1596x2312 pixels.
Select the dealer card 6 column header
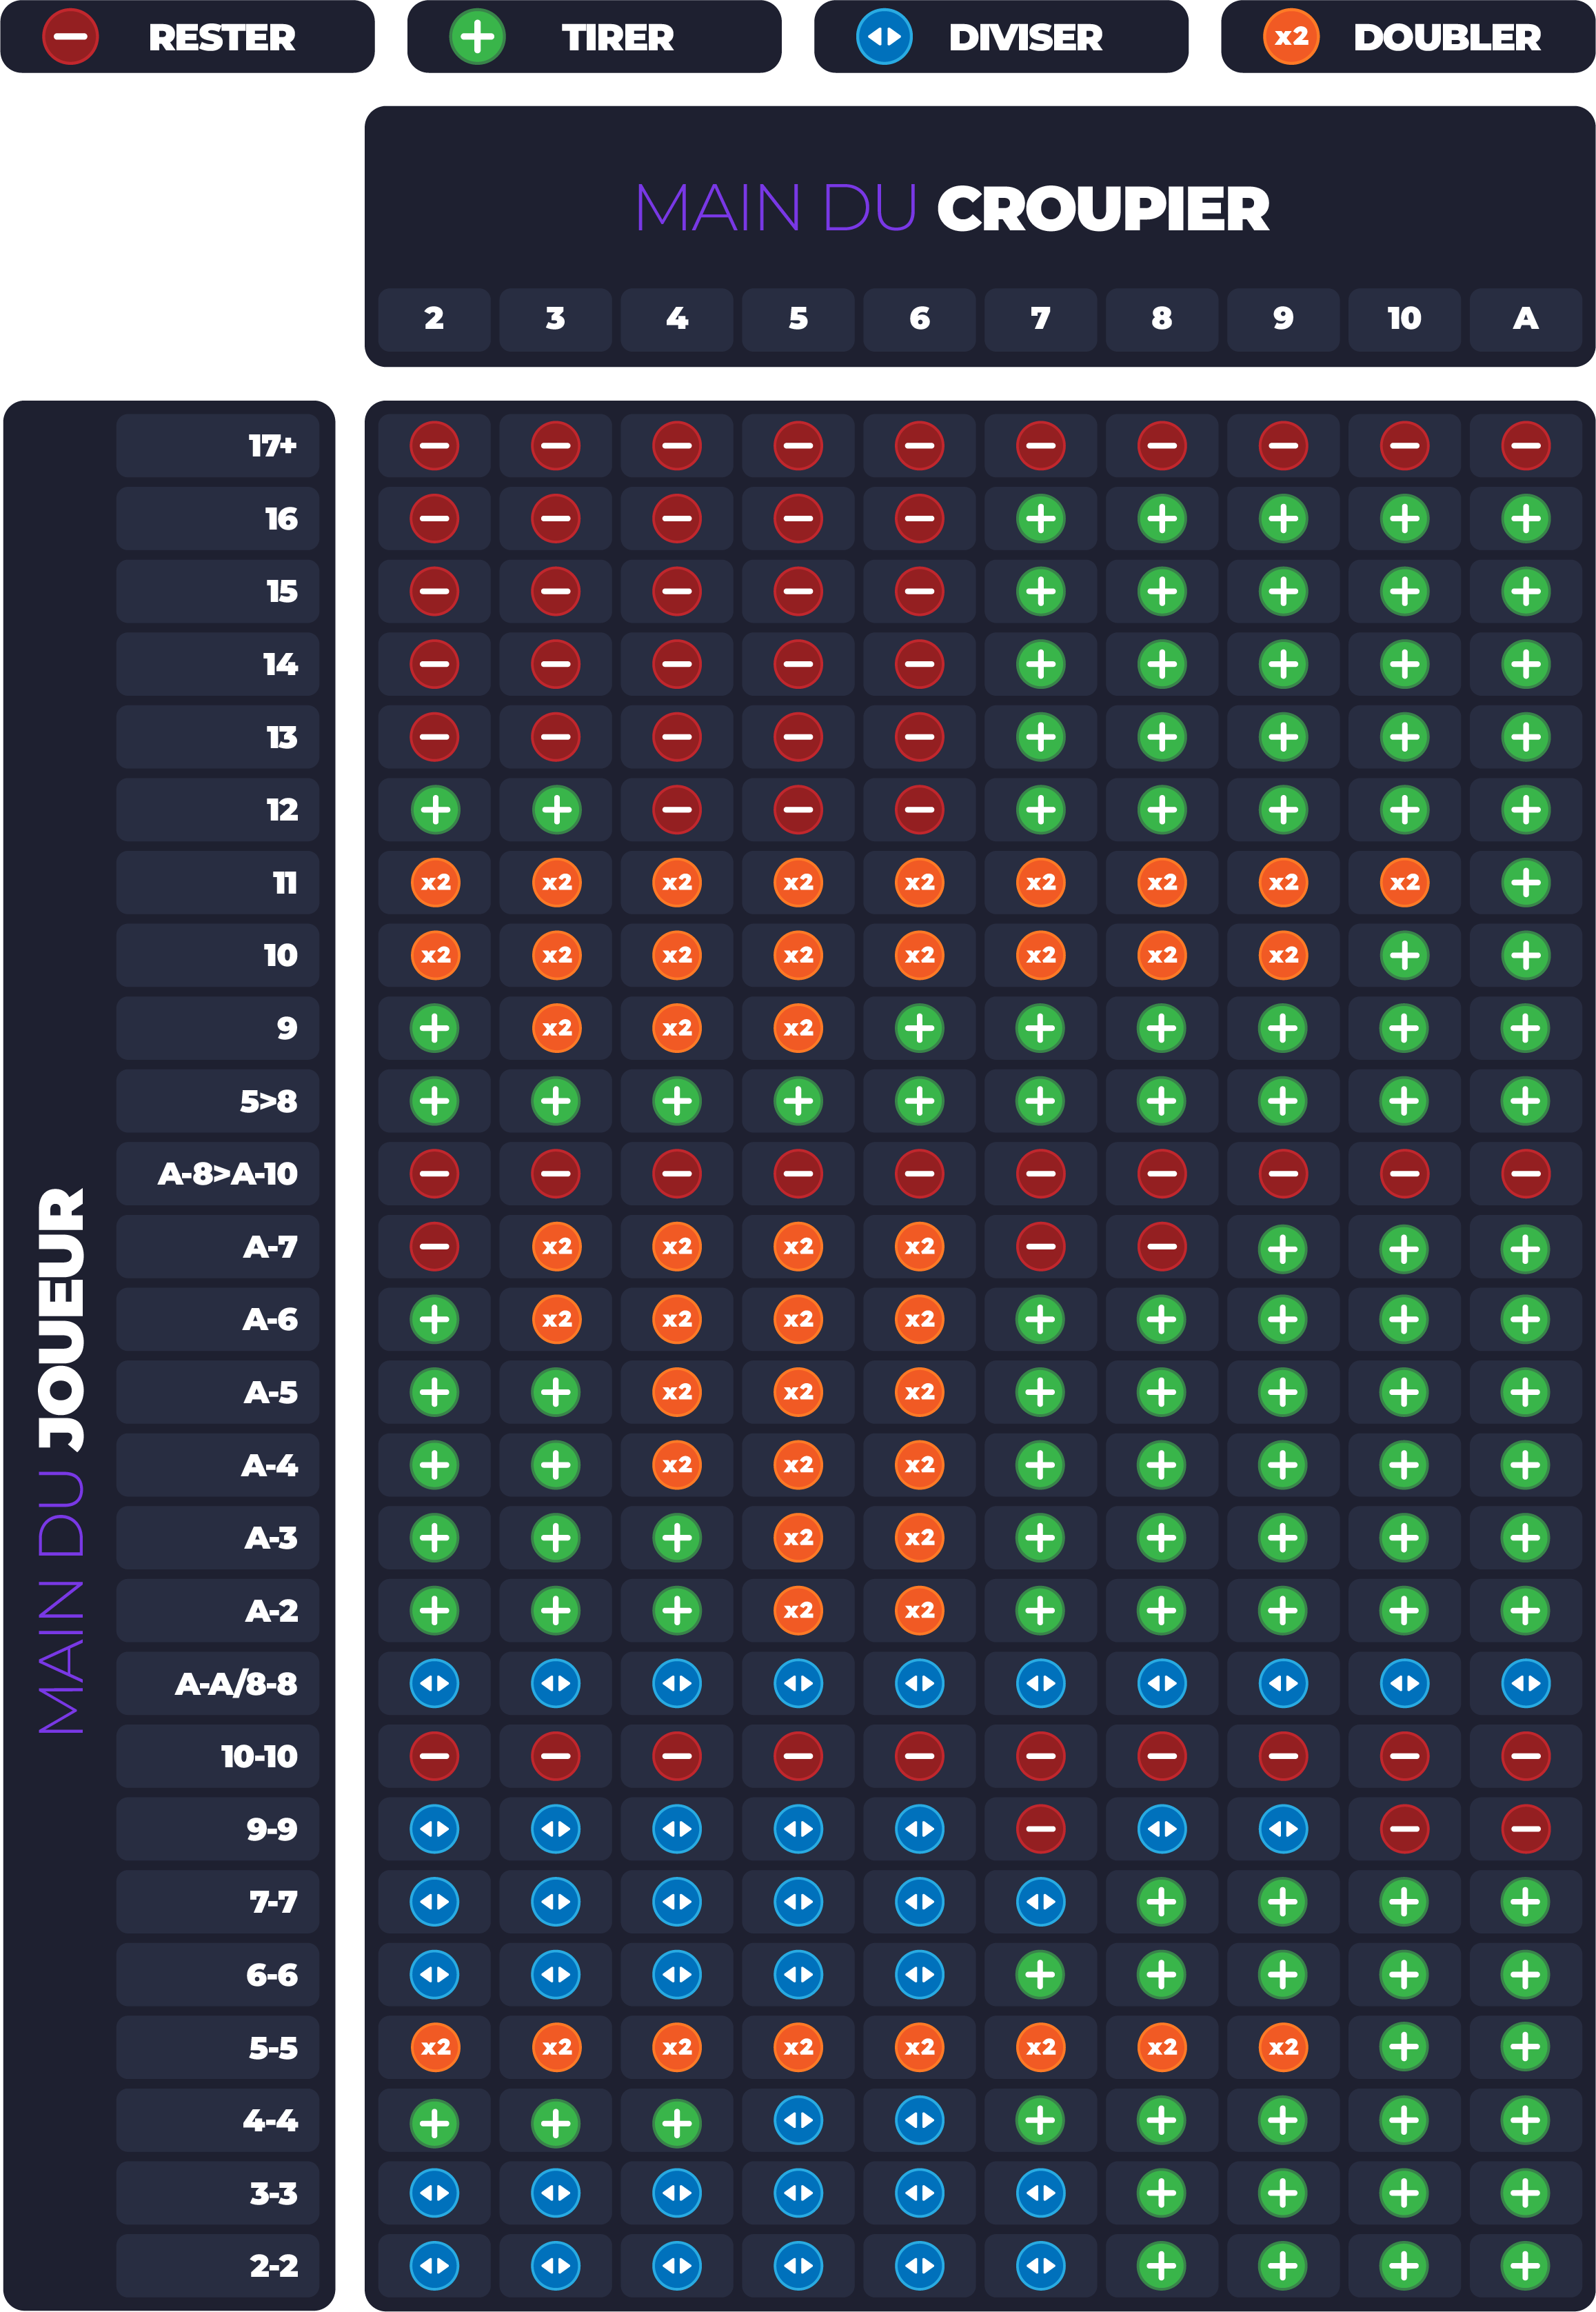[x=919, y=319]
